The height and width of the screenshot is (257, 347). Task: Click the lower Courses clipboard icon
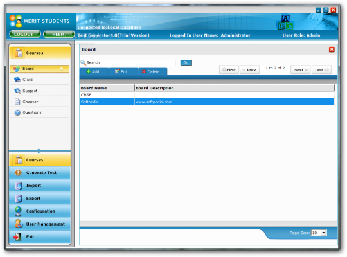[x=19, y=160]
